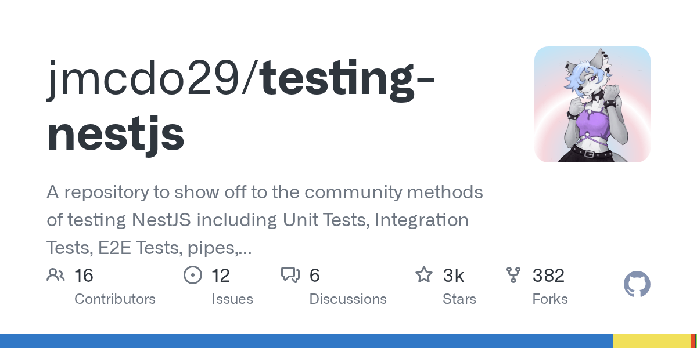Click the yellow language bar segment
Screen dimensions: 697x348
coord(652,341)
